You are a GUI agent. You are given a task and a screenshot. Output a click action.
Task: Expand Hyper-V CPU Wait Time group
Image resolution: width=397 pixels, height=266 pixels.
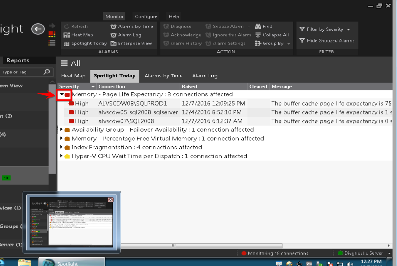(x=61, y=156)
